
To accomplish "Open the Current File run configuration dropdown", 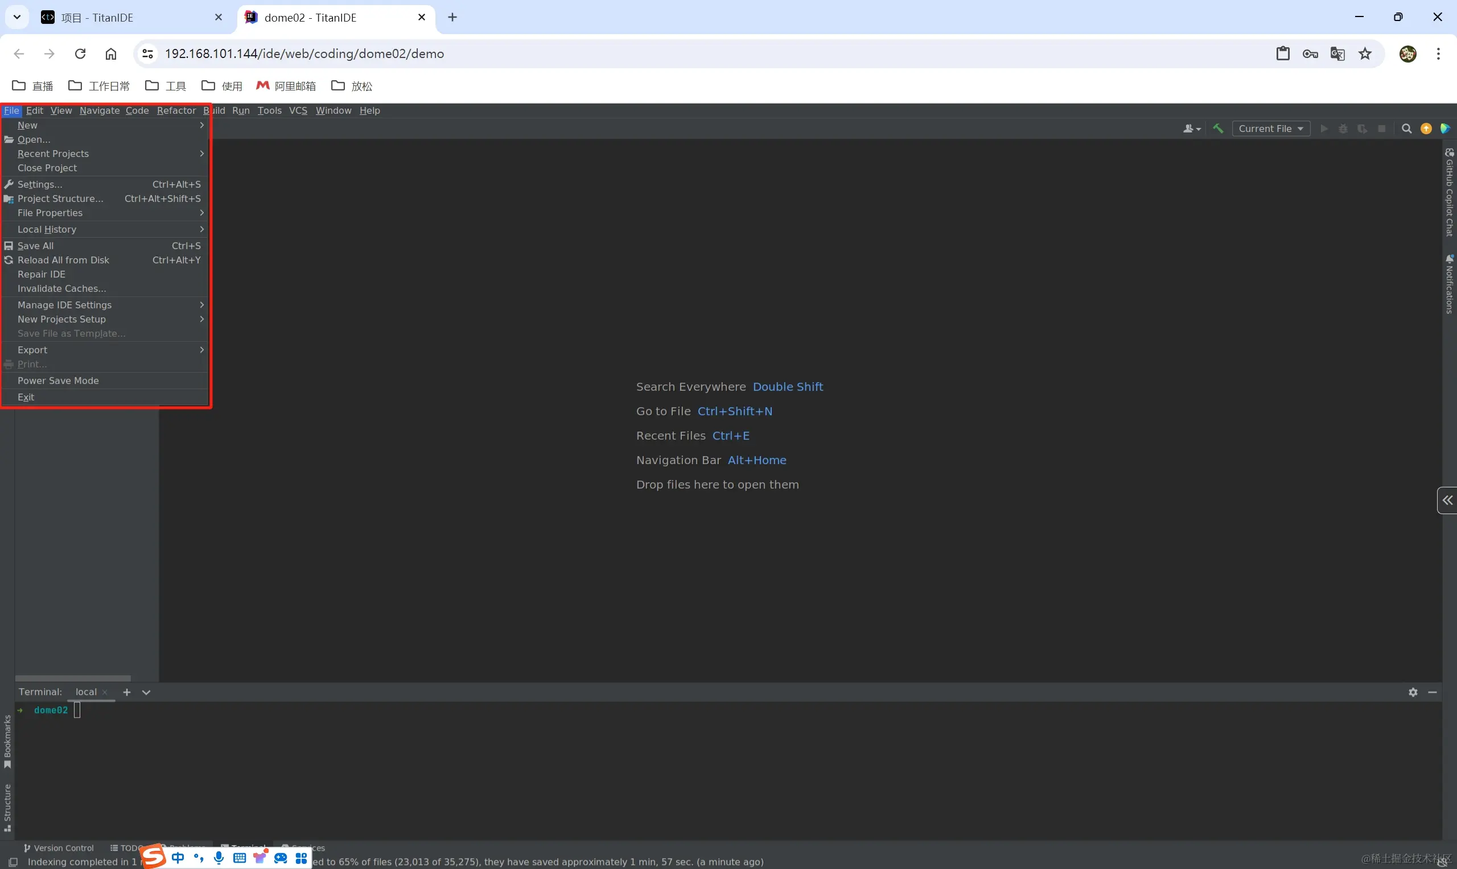I will tap(1270, 129).
